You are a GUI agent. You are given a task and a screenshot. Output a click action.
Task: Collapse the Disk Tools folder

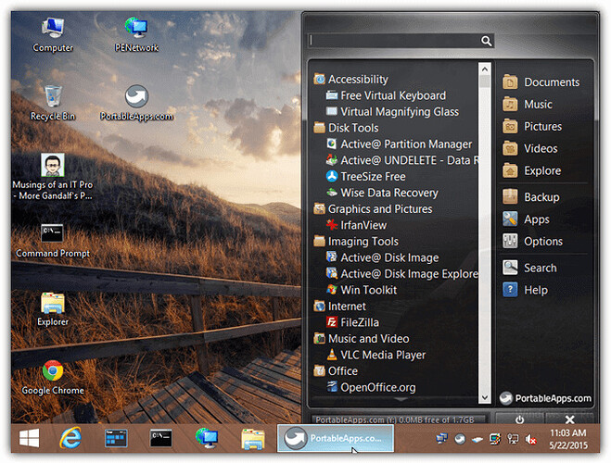point(352,128)
